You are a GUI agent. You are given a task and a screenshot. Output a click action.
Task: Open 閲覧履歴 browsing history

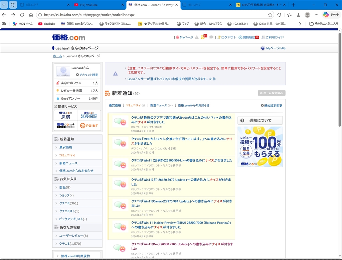(248, 37)
